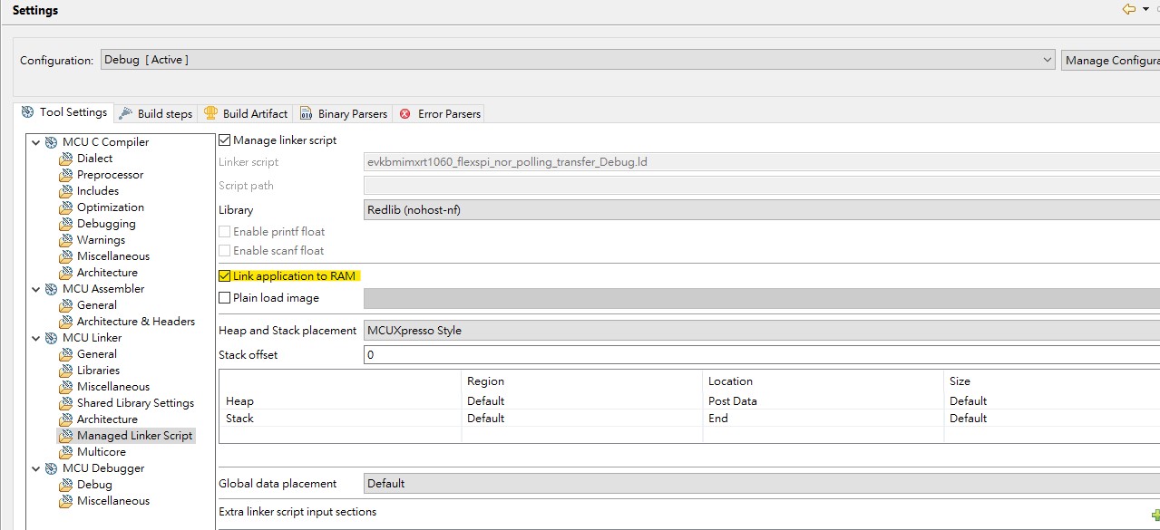The width and height of the screenshot is (1160, 530).
Task: Click the icon beside Shared Library Settings
Action: pos(65,402)
